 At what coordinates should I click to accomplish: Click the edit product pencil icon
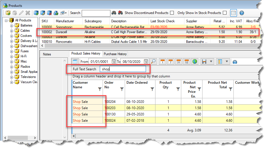tap(21, 13)
